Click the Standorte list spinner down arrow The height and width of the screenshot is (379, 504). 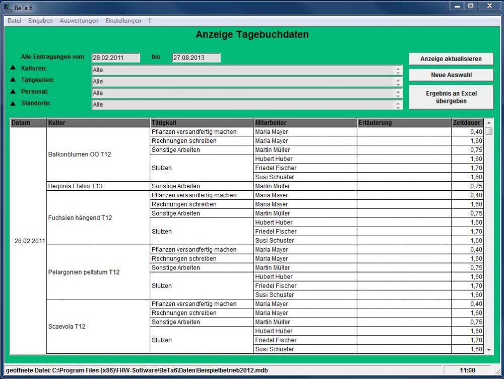point(399,107)
